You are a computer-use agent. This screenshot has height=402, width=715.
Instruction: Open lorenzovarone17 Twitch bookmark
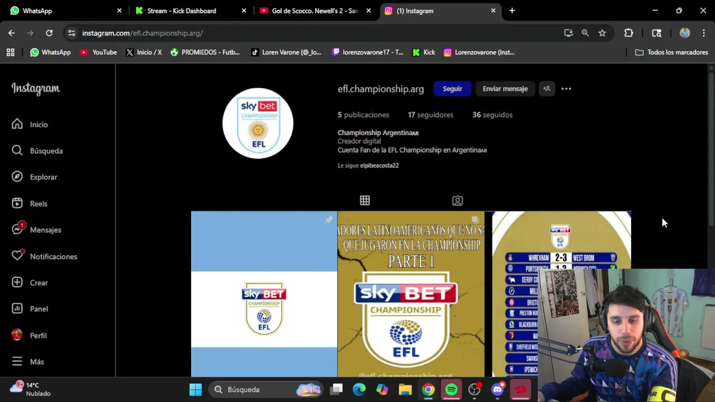point(368,52)
